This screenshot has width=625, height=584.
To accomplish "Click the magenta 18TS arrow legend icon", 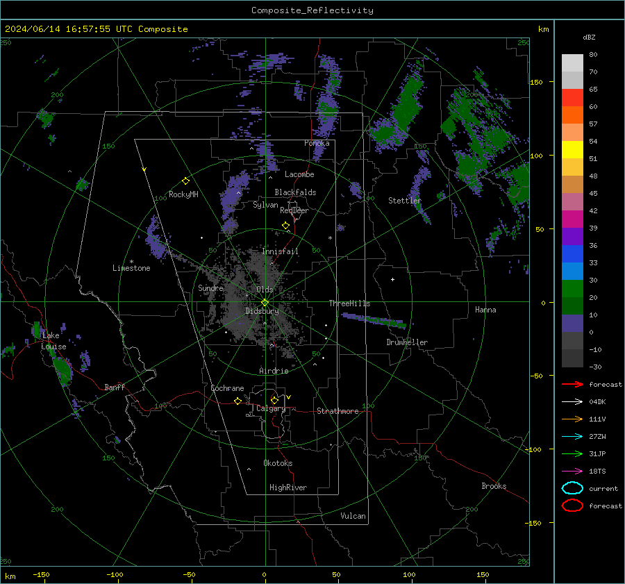I will click(x=572, y=472).
